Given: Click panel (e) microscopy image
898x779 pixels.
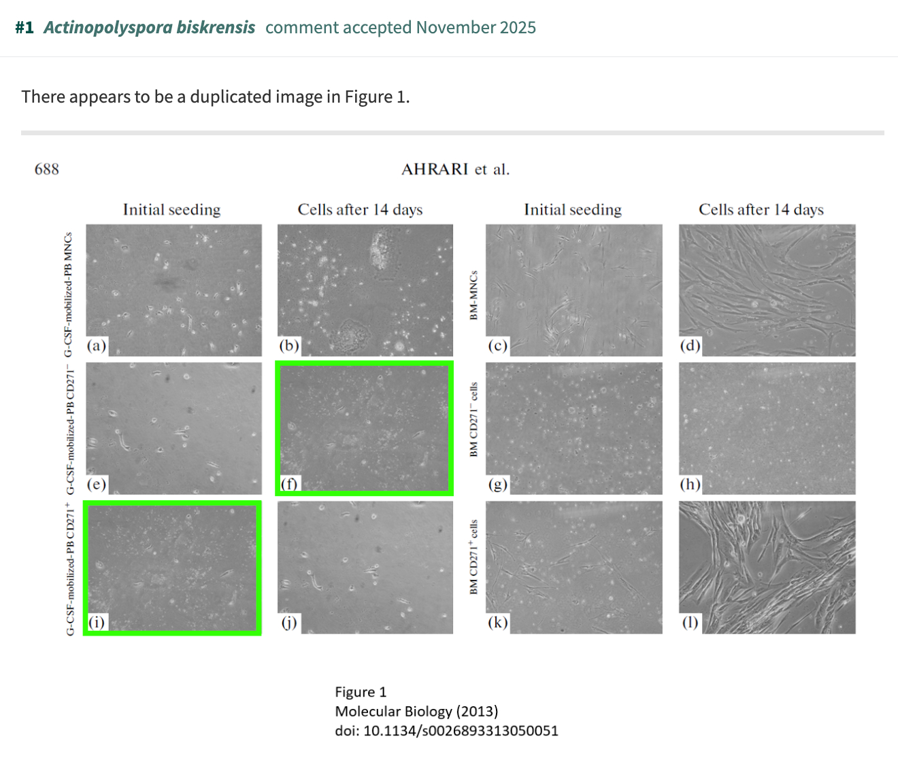Looking at the screenshot, I should 173,428.
